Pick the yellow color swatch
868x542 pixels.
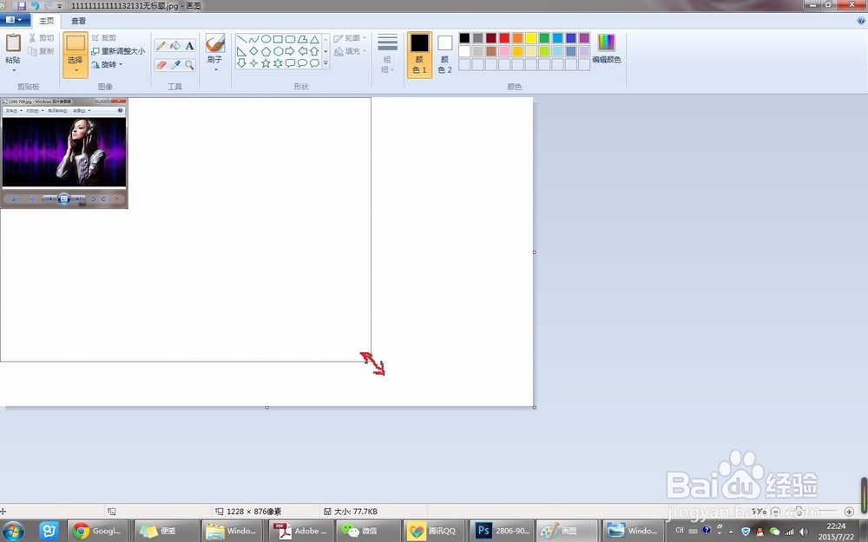531,38
